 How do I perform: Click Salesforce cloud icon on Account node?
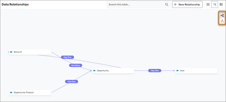tap(11, 52)
